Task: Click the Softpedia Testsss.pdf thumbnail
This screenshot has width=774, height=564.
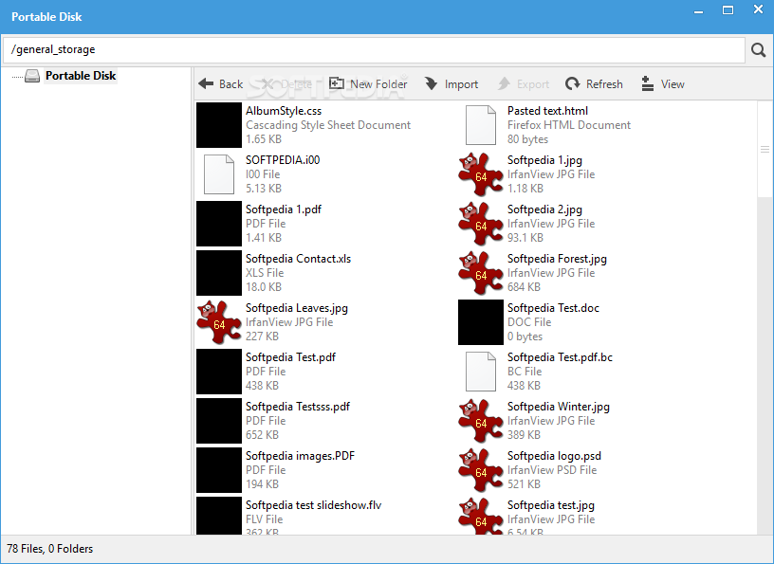Action: point(219,421)
